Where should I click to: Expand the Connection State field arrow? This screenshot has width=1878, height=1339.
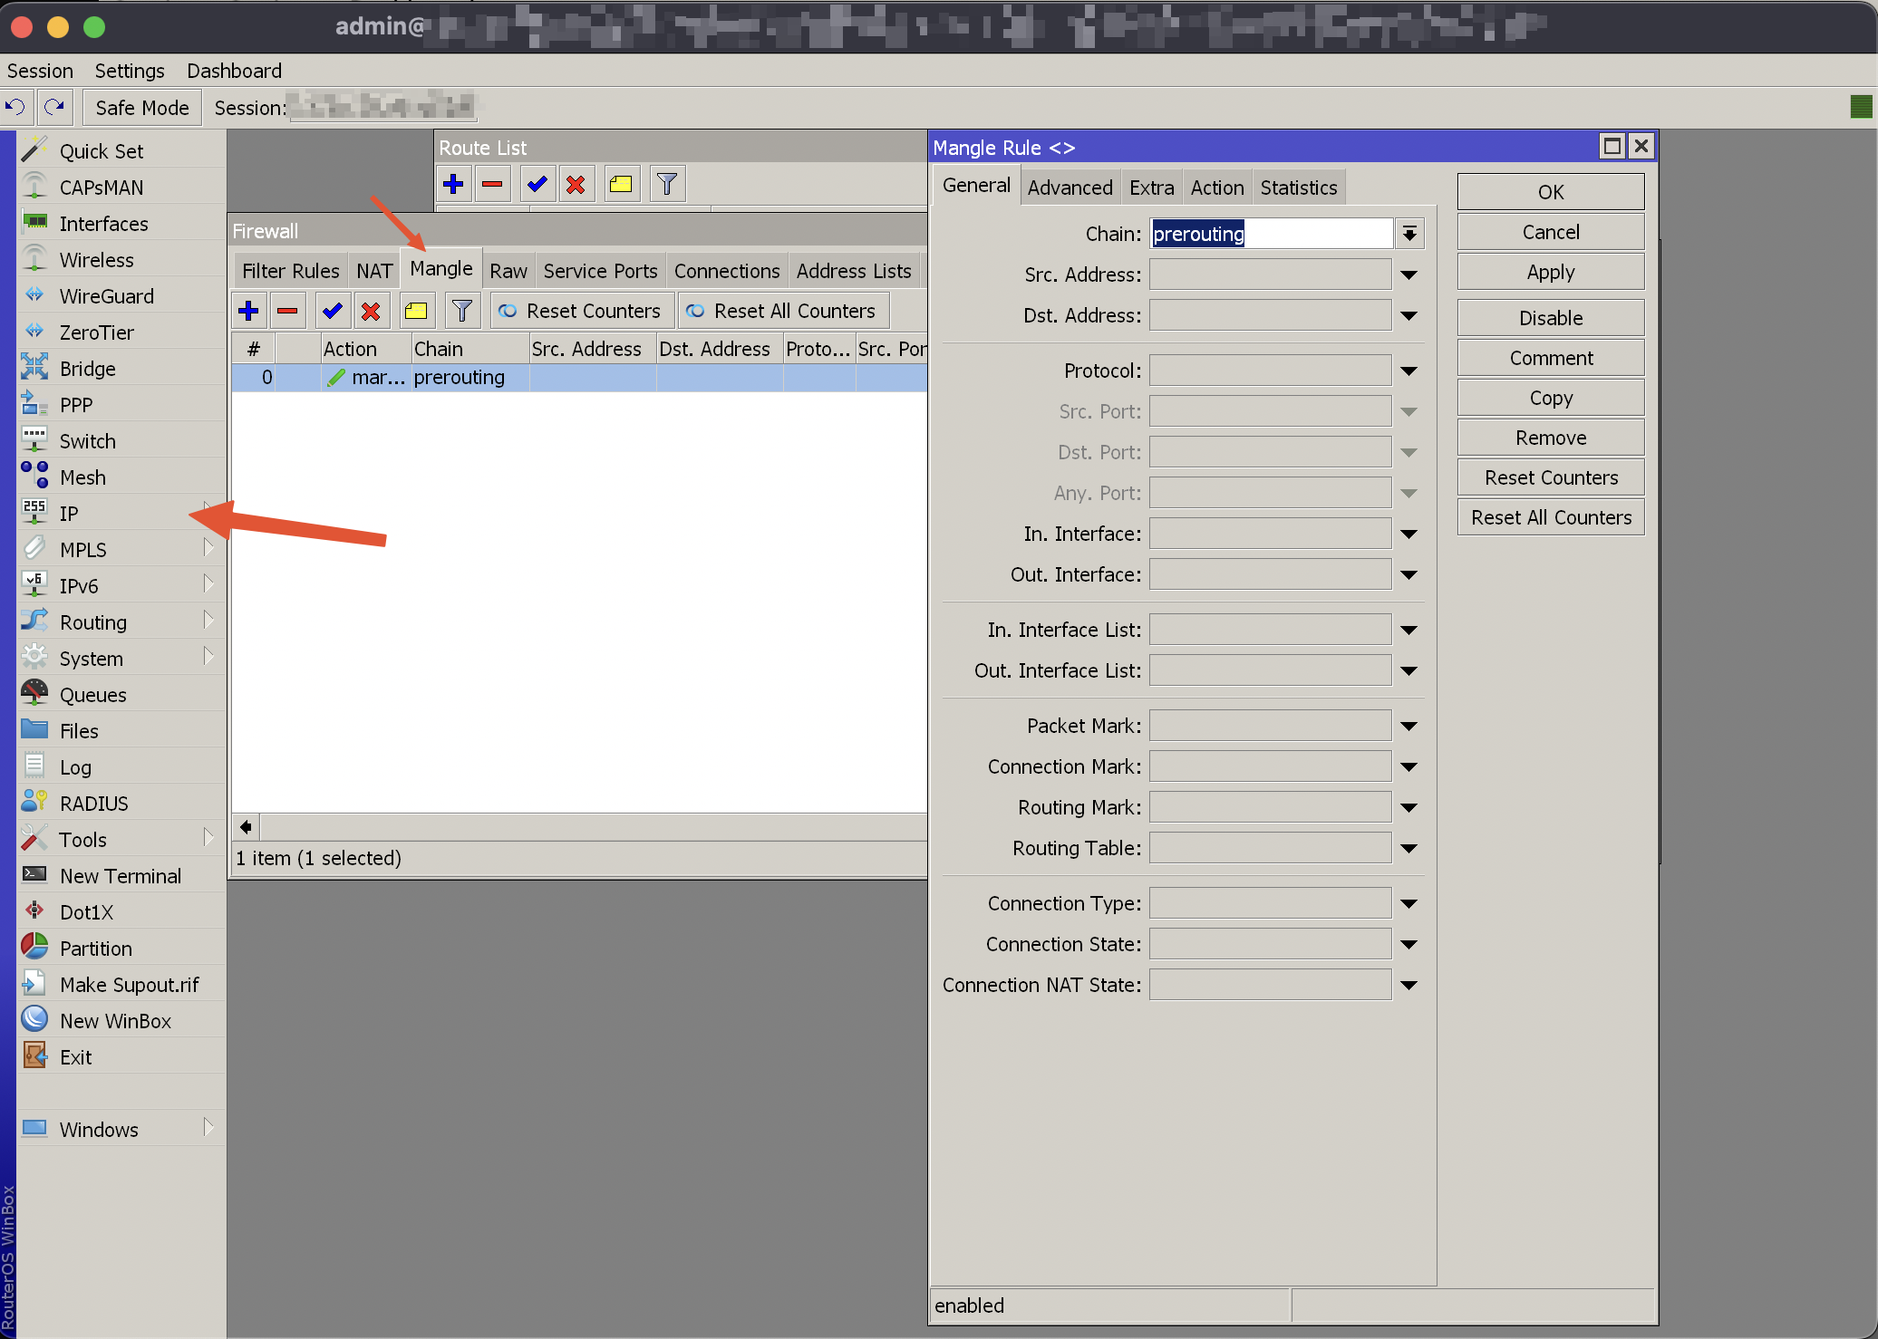pyautogui.click(x=1408, y=944)
